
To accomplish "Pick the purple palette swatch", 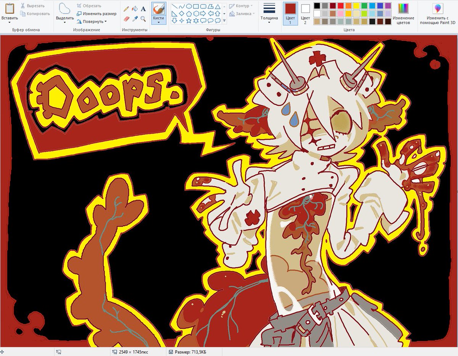I will 388,6.
